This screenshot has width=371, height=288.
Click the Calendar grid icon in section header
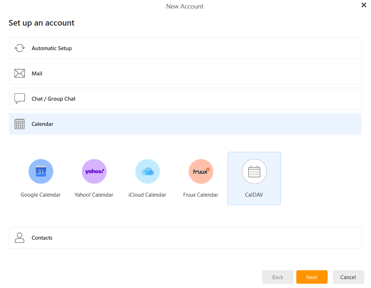coord(20,124)
